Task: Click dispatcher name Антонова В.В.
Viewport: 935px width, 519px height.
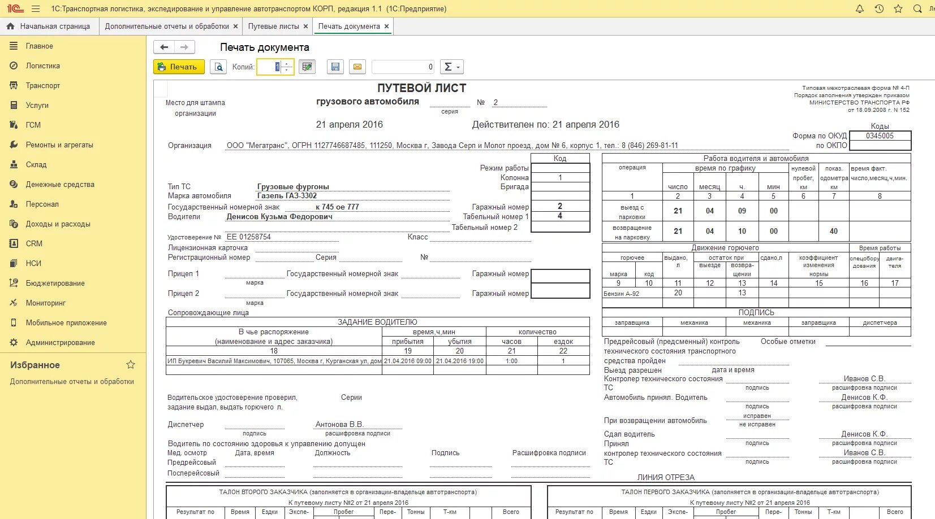Action: (339, 425)
